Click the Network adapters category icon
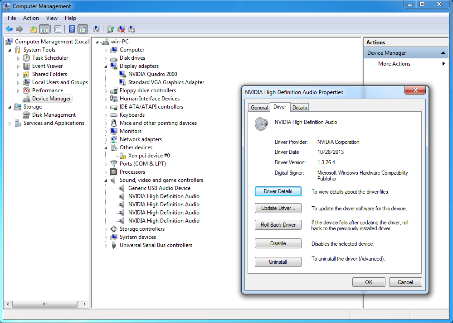Viewport: 453px width, 323px height. coord(114,139)
